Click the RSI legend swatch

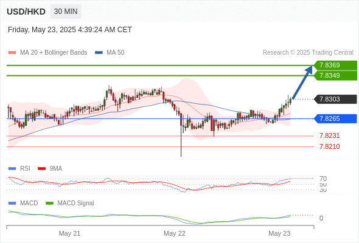12,169
